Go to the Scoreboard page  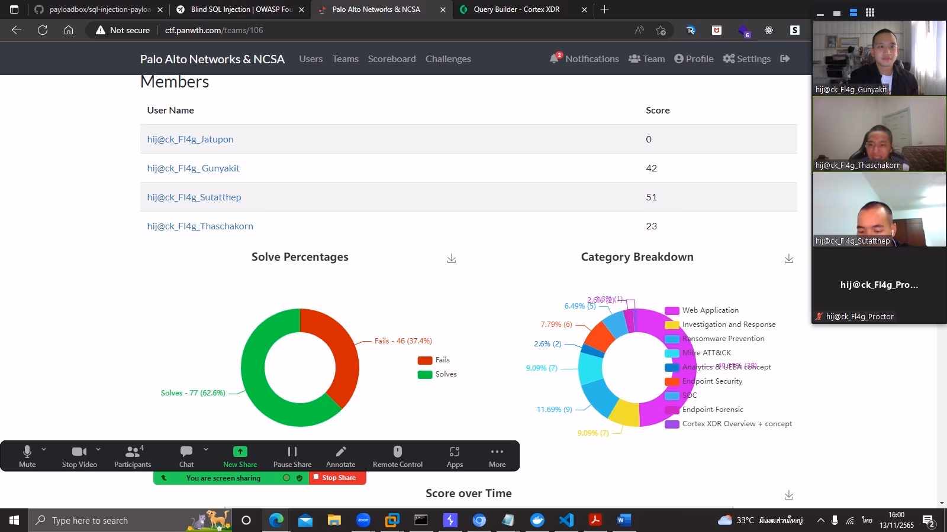[392, 59]
